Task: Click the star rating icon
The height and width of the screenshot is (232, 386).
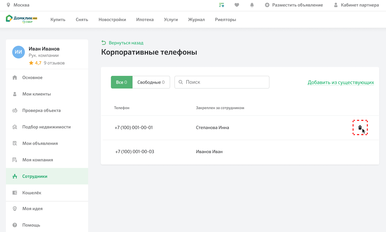Action: 31,63
